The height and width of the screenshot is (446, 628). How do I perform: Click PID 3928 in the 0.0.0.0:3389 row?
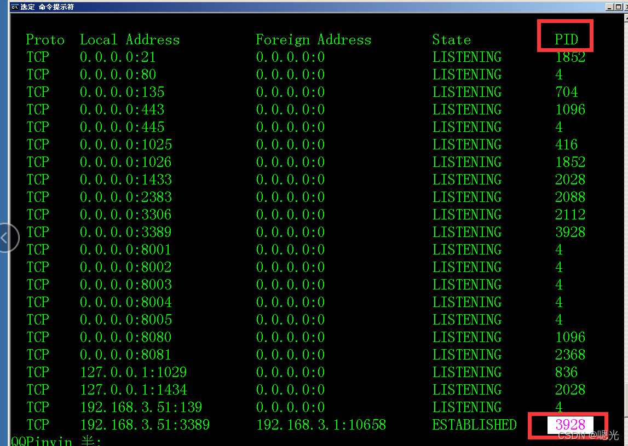click(x=571, y=232)
